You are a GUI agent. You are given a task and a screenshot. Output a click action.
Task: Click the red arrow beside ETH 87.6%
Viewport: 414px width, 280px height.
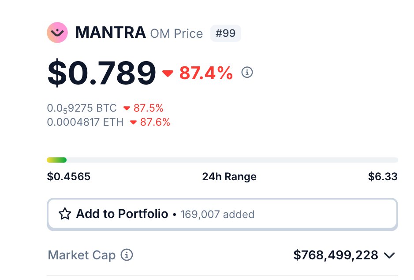click(x=133, y=122)
